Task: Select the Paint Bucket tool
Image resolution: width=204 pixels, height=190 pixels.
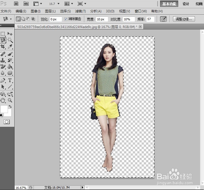Action: pos(10,67)
